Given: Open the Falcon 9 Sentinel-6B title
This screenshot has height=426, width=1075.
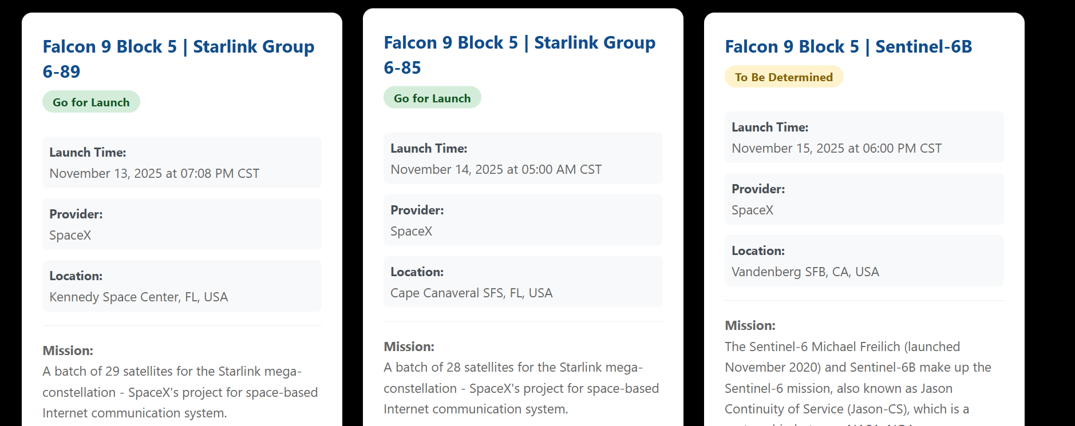Looking at the screenshot, I should (x=848, y=46).
